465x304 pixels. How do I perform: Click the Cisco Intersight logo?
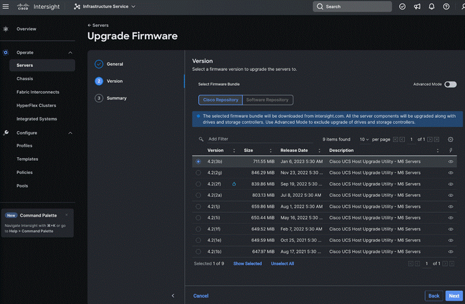(38, 7)
